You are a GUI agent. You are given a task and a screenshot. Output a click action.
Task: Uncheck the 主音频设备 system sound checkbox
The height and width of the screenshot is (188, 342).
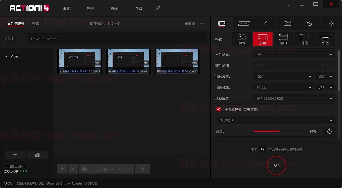click(x=219, y=109)
